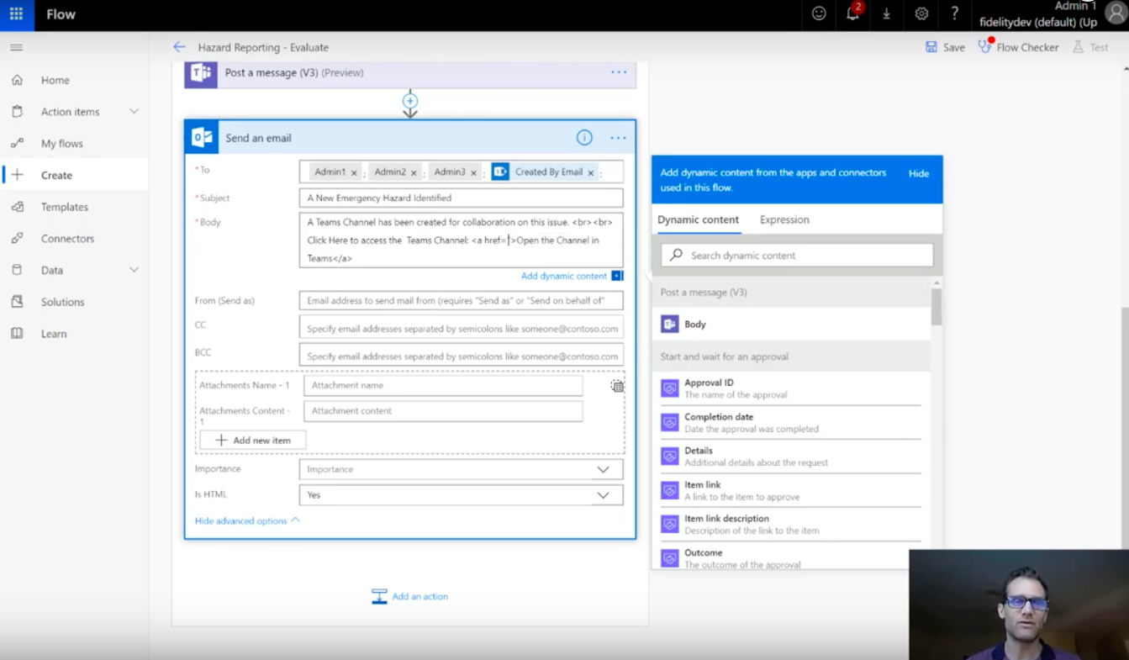Select Item link dynamic content
Image resolution: width=1129 pixels, height=660 pixels.
(x=791, y=490)
